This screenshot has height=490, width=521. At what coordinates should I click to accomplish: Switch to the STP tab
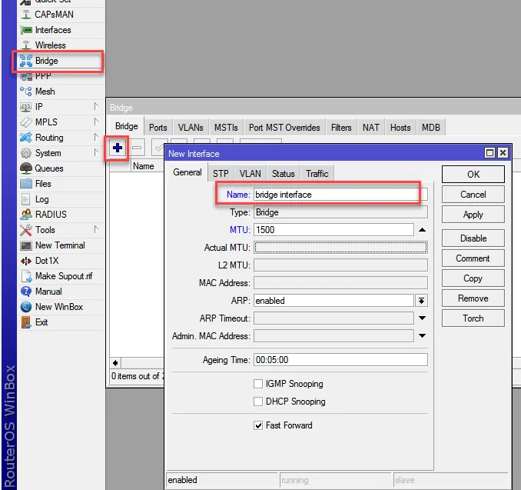[x=221, y=174]
